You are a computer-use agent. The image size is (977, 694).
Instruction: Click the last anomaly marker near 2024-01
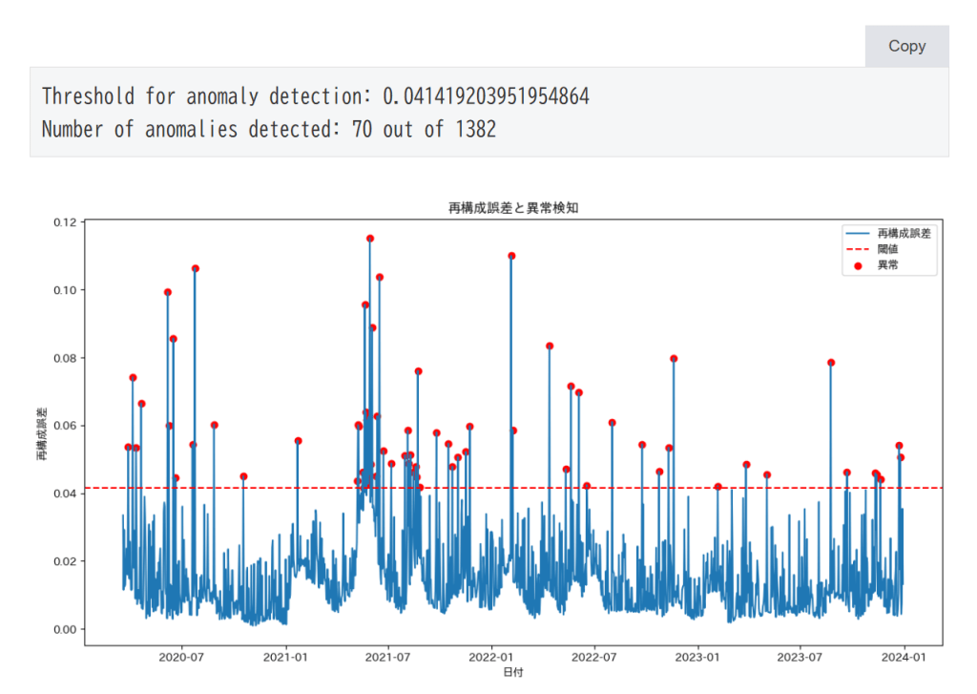pos(901,457)
